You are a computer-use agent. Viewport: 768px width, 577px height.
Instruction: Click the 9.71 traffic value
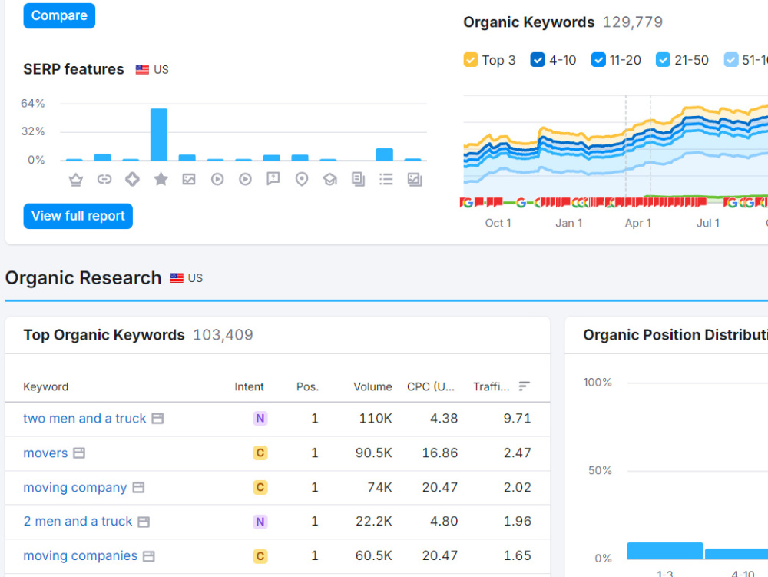(x=517, y=419)
